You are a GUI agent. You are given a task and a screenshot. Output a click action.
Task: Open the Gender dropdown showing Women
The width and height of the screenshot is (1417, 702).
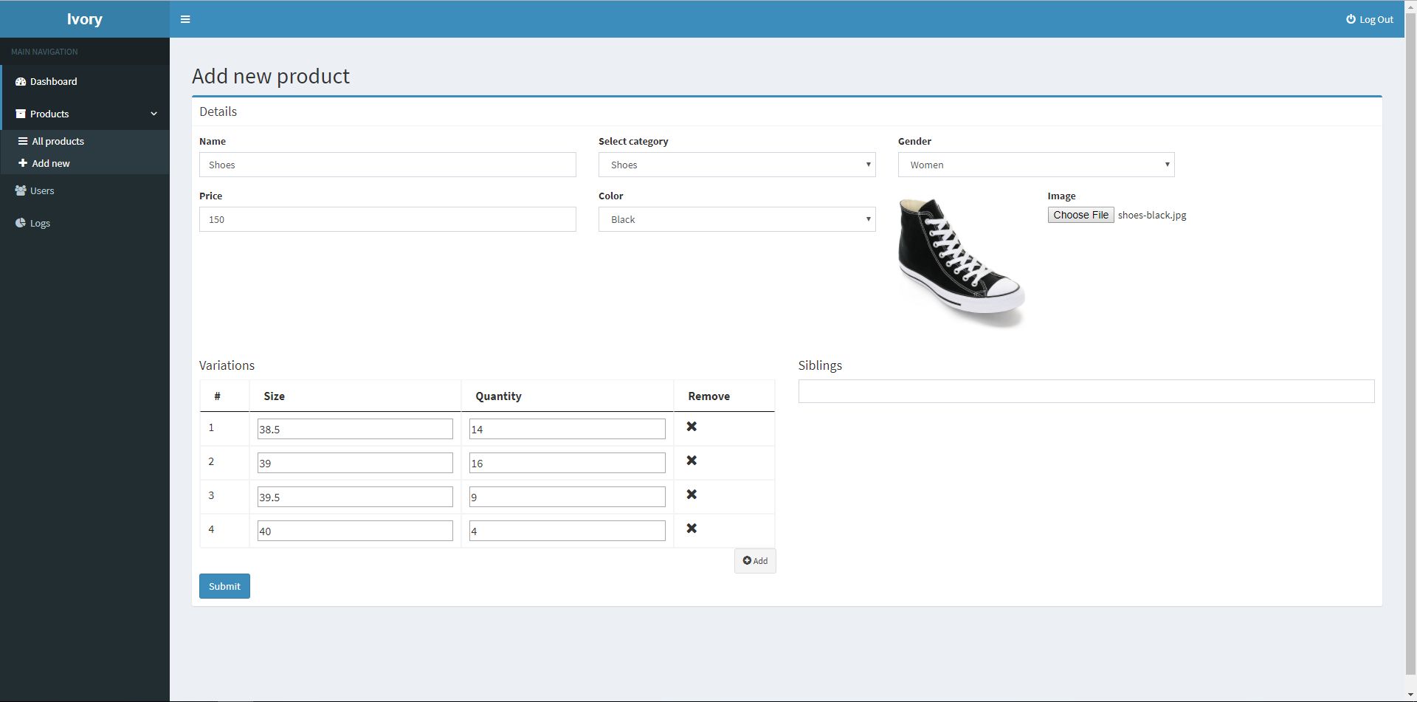click(x=1035, y=165)
